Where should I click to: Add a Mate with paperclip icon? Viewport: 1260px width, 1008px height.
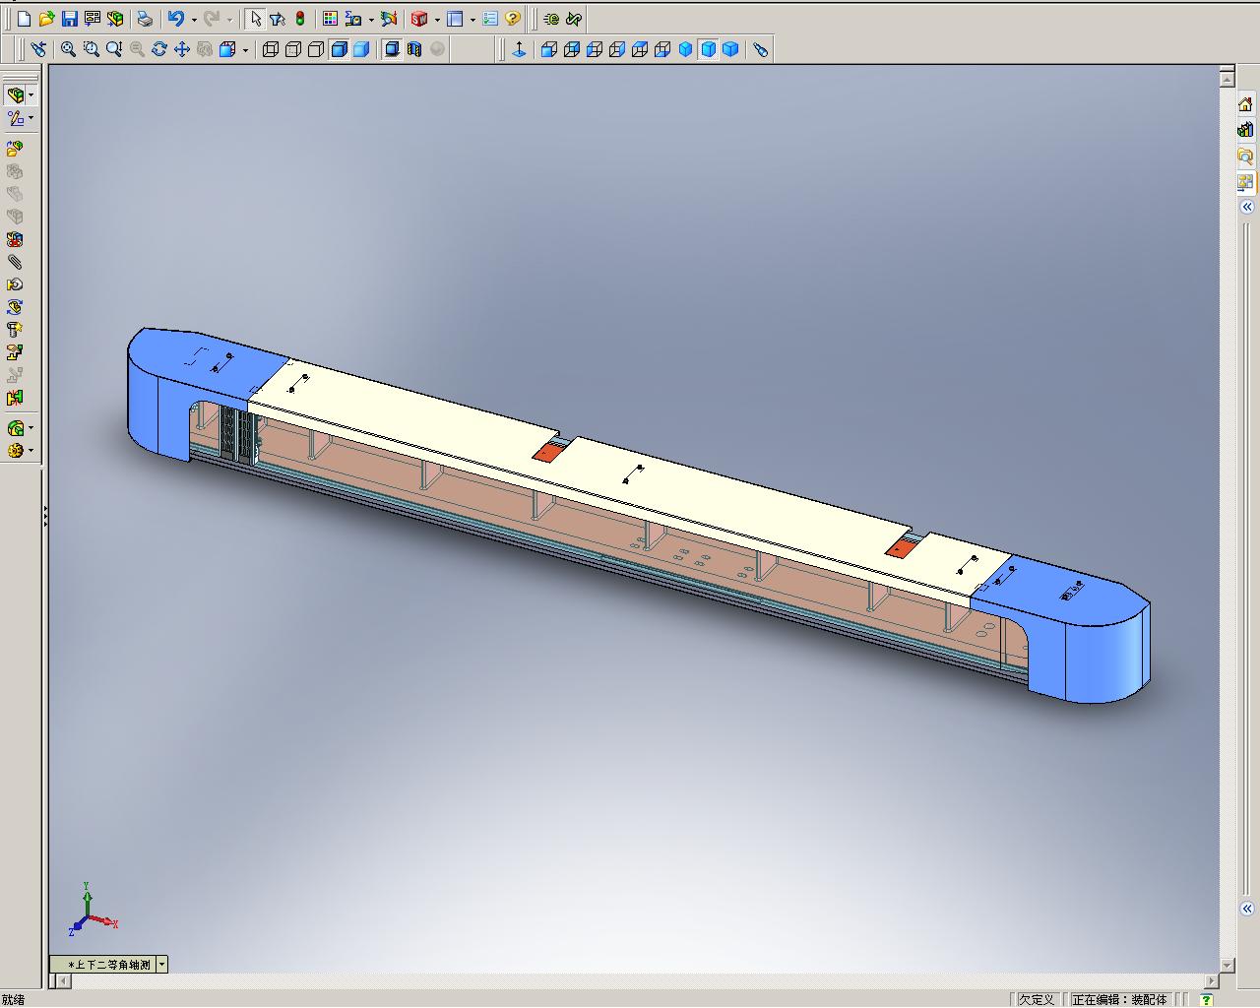(x=15, y=262)
